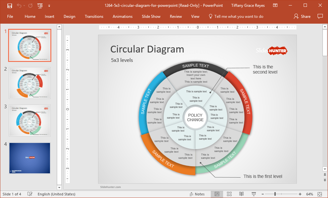Select the blue slide 4 thumbnail

click(30, 158)
